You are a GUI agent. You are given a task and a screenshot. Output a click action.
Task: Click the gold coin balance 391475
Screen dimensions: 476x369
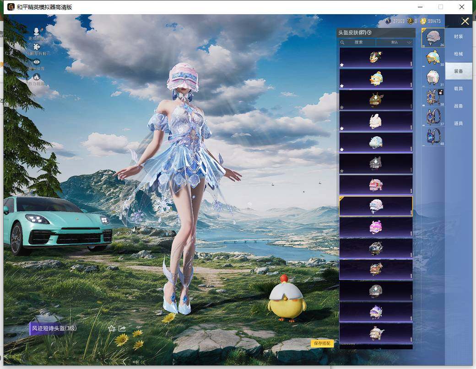pos(434,21)
